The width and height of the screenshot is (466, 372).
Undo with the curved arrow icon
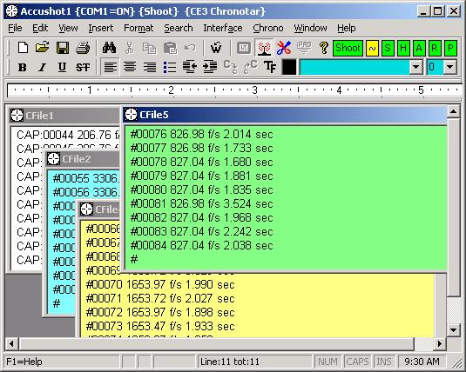[190, 48]
